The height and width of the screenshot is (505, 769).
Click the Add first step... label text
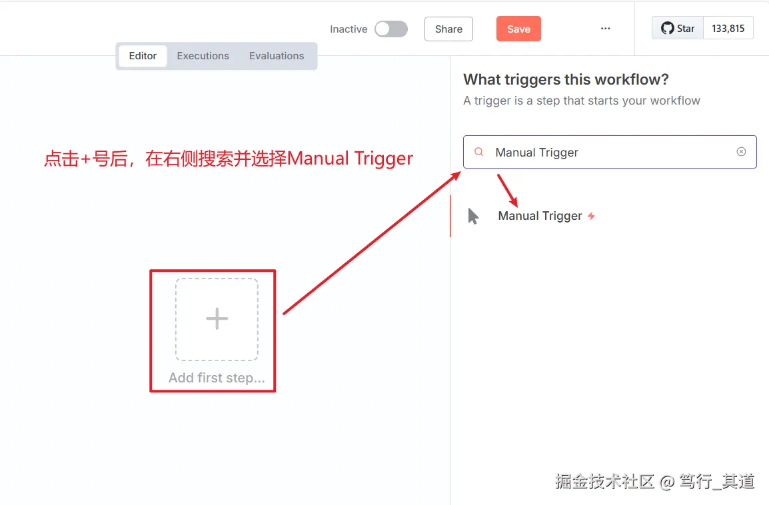click(215, 377)
